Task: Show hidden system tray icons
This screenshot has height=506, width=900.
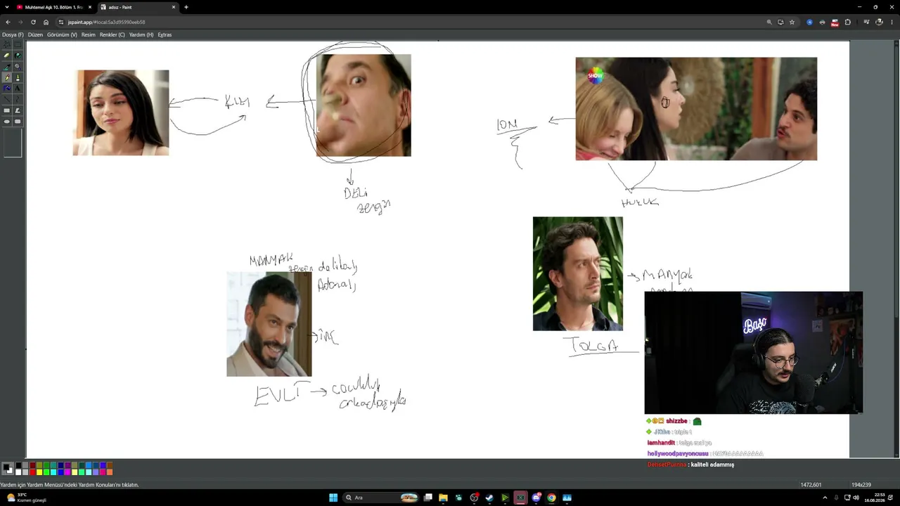Action: (x=825, y=498)
